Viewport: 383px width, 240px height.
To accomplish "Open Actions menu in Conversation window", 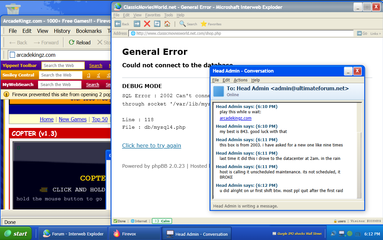I will click(x=240, y=80).
